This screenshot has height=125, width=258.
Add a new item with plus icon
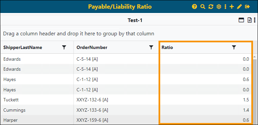pyautogui.click(x=232, y=7)
